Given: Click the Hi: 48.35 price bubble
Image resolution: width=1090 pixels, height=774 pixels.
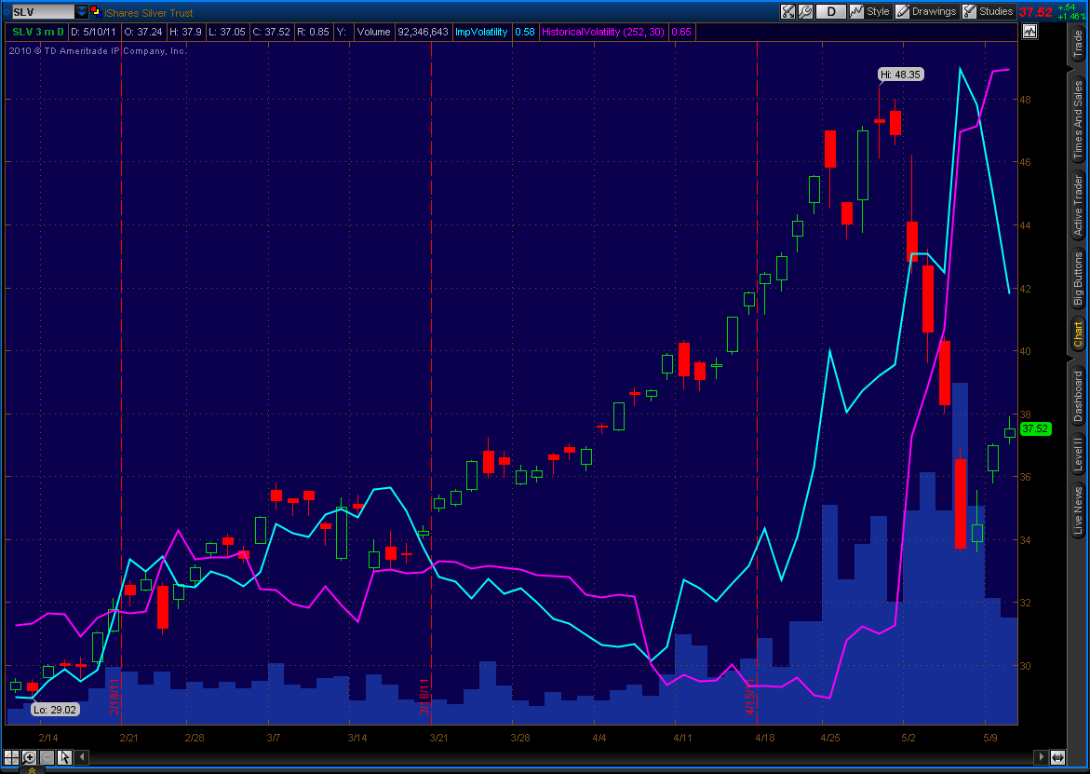Looking at the screenshot, I should pos(901,75).
